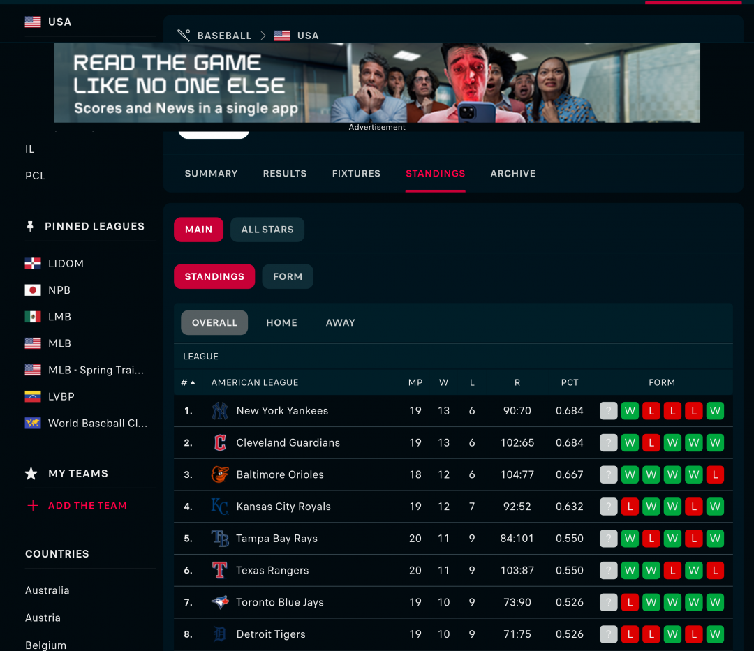Click the New York Yankees team logo
Screen dimensions: 754x651
[x=220, y=411]
